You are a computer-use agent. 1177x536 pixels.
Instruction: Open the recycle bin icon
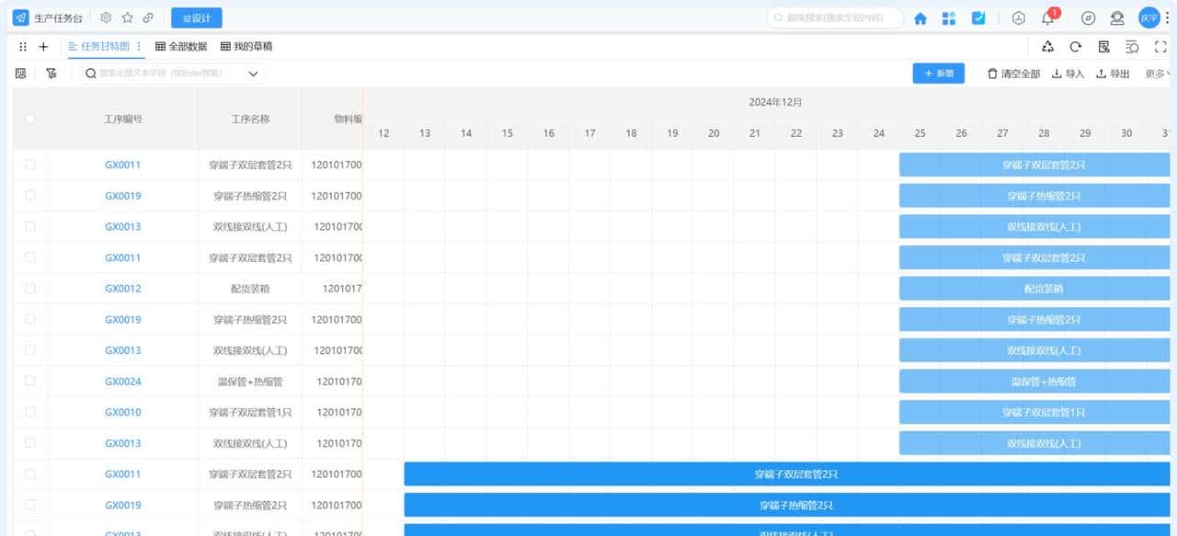1047,47
